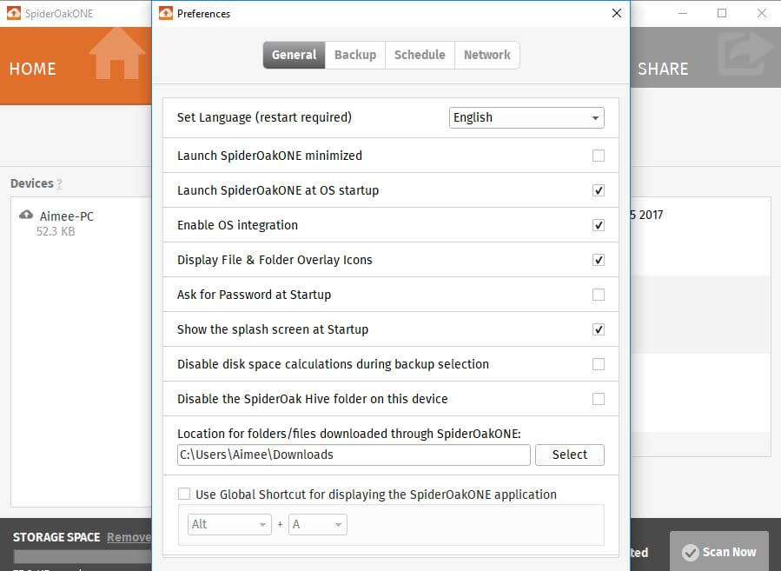The height and width of the screenshot is (571, 781).
Task: Enable Ask for Password at Startup
Action: point(599,295)
